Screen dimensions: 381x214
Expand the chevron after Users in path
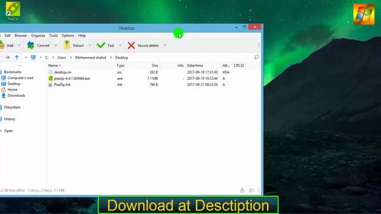click(71, 58)
